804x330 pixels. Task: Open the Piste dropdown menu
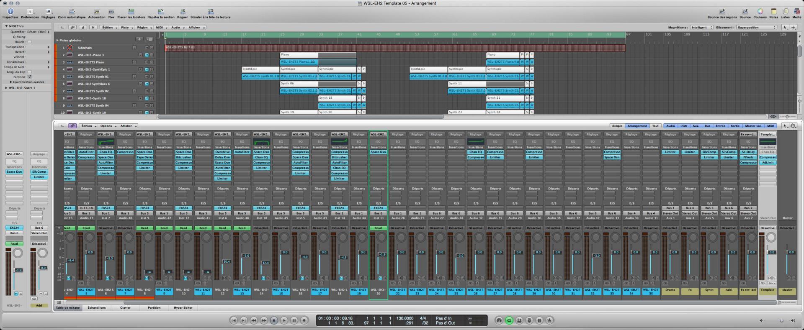[126, 28]
